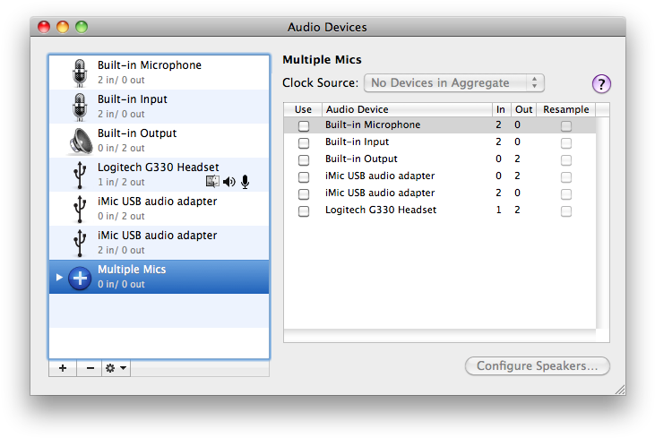Image resolution: width=655 pixels, height=438 pixels.
Task: Click the Configure Speakers button
Action: (x=537, y=365)
